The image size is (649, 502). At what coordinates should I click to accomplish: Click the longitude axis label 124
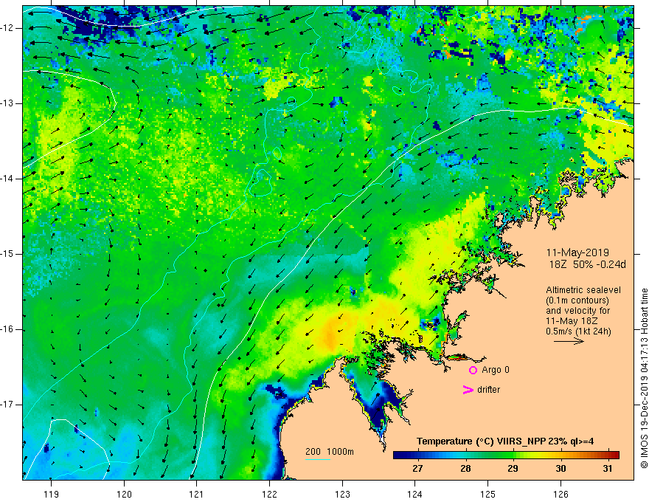414,494
